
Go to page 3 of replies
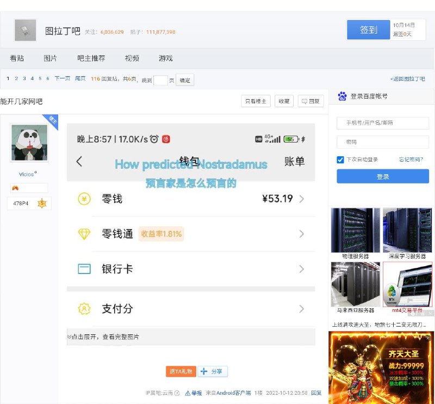[x=24, y=78]
